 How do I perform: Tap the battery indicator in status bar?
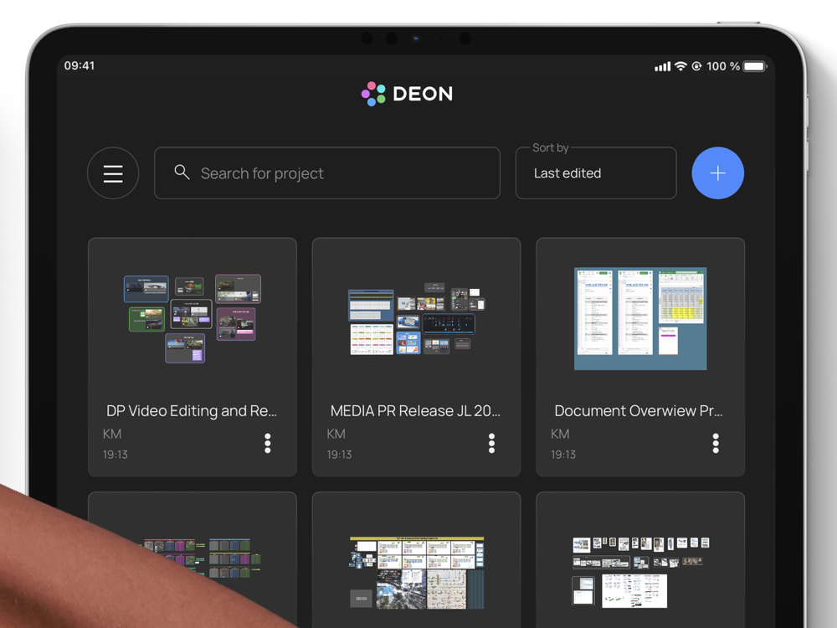coord(755,66)
